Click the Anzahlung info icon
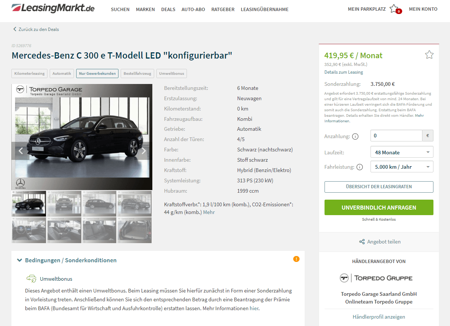The width and height of the screenshot is (450, 326). point(355,136)
